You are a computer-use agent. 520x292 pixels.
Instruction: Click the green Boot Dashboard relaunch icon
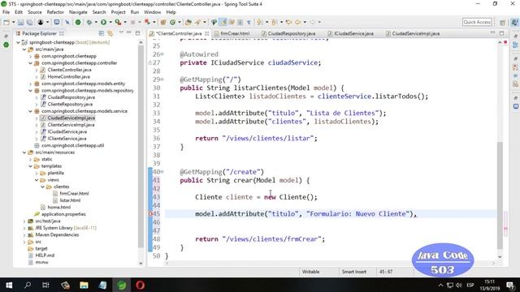click(78, 22)
